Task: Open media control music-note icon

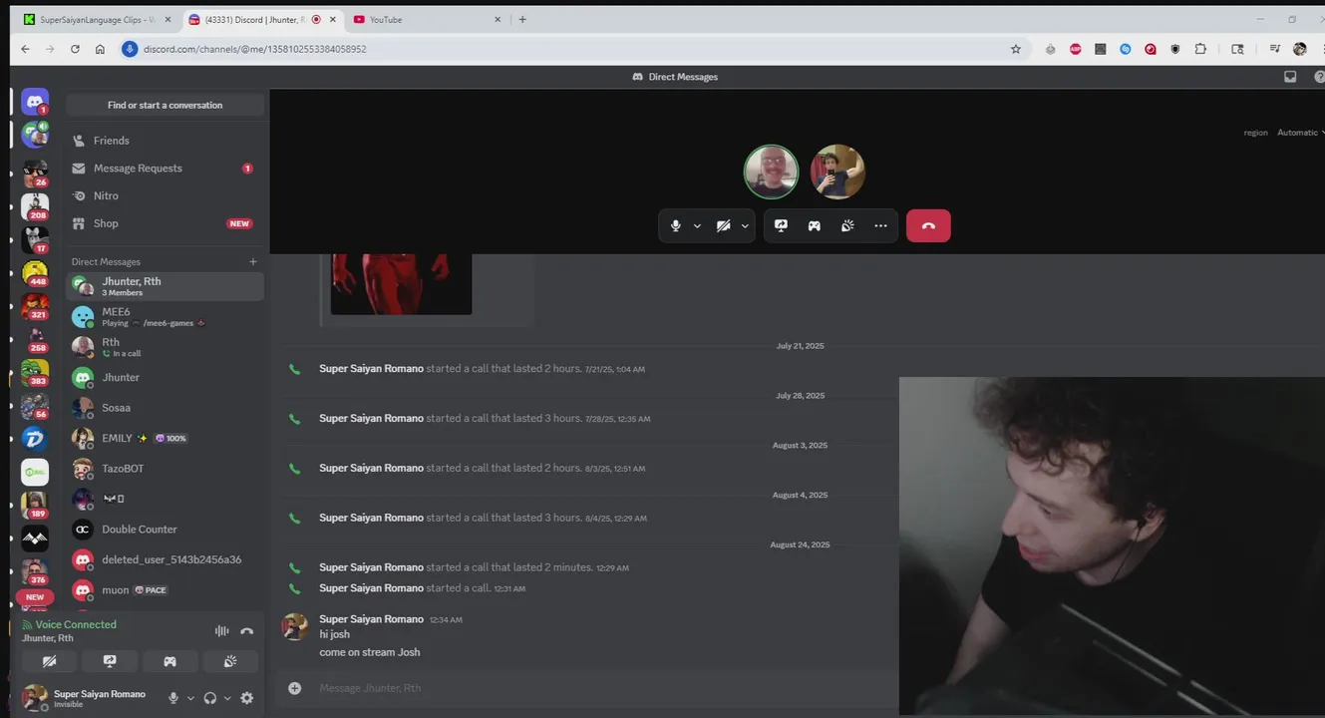Action: click(x=1274, y=49)
